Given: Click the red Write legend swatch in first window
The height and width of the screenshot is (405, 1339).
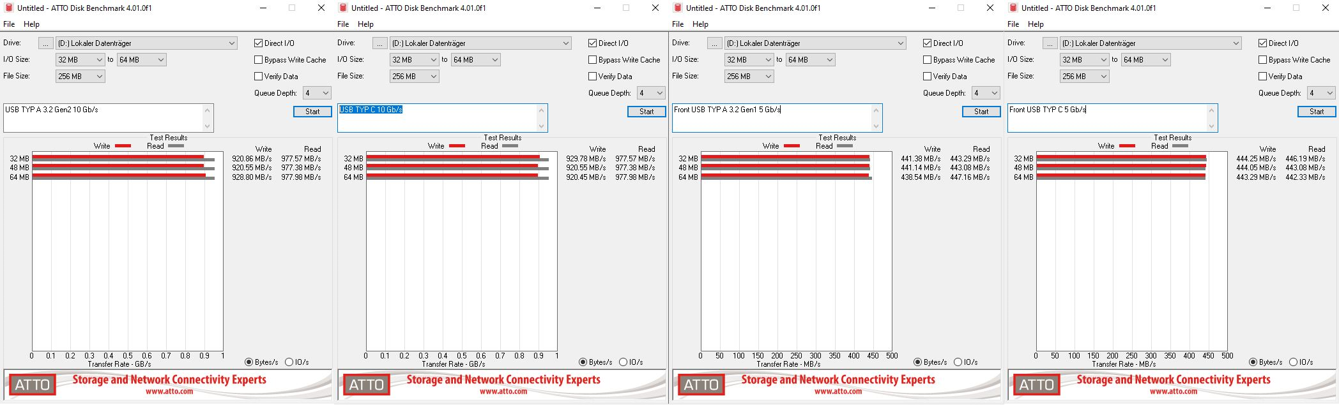Looking at the screenshot, I should point(123,146).
